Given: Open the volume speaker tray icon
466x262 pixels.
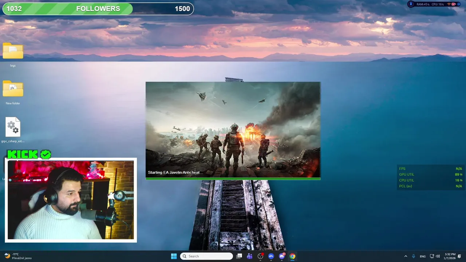Looking at the screenshot, I should pyautogui.click(x=438, y=256).
